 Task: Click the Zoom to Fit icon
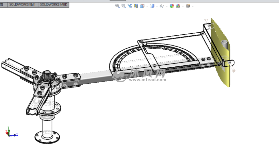coord(117,6)
